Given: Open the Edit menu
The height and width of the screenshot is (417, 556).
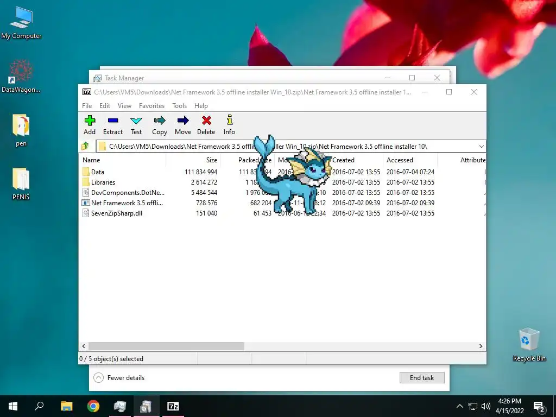Looking at the screenshot, I should click(105, 106).
